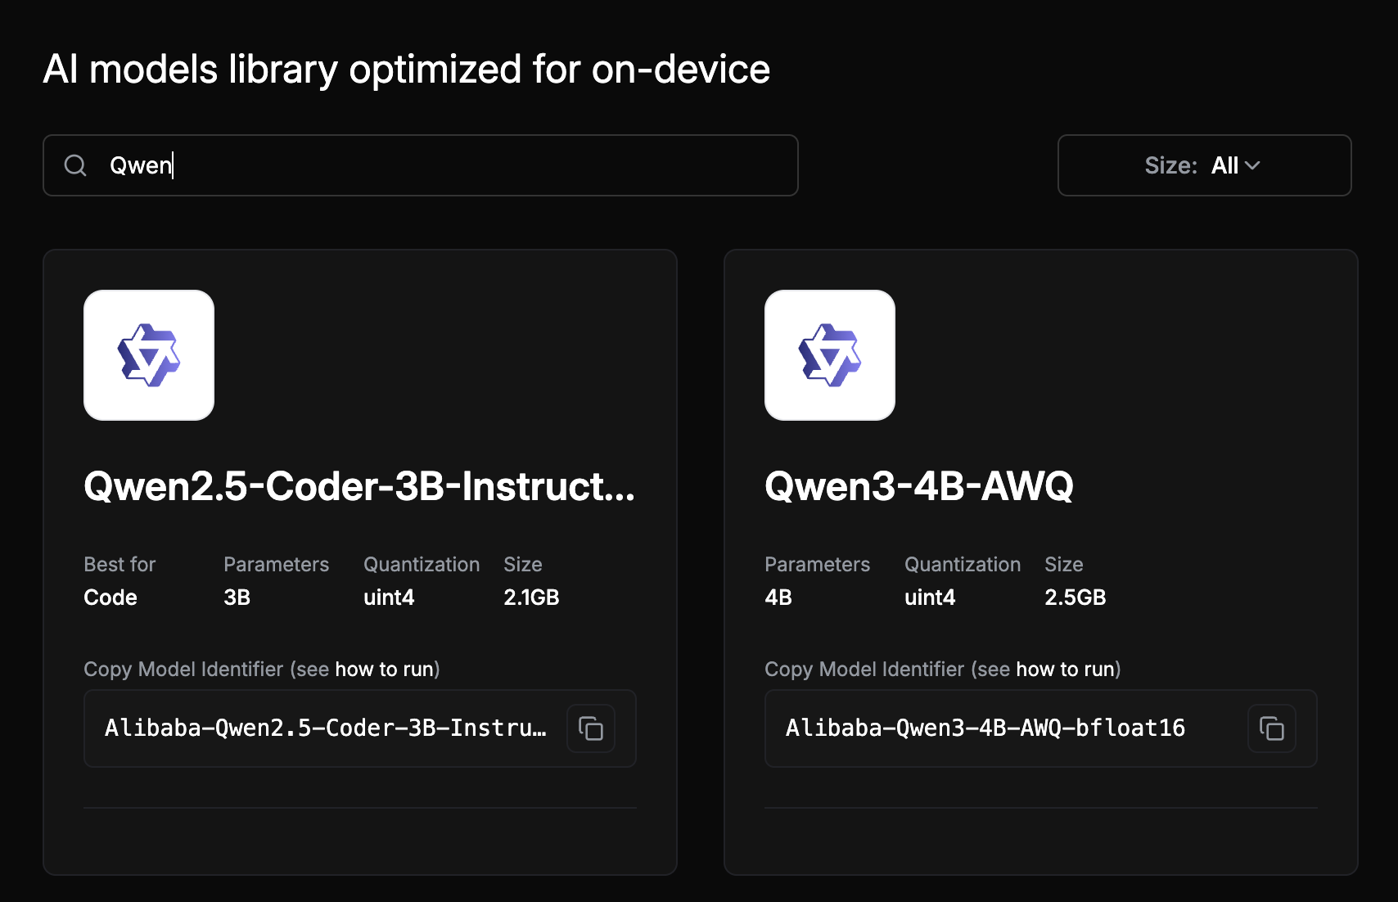Screen dimensions: 1398x902
Task: Click the Qwen3-4B-AWQ model logo
Action: tap(830, 355)
